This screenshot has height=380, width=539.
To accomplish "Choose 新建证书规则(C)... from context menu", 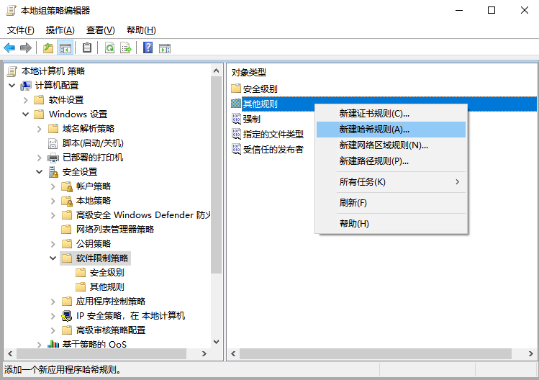I will click(x=391, y=114).
